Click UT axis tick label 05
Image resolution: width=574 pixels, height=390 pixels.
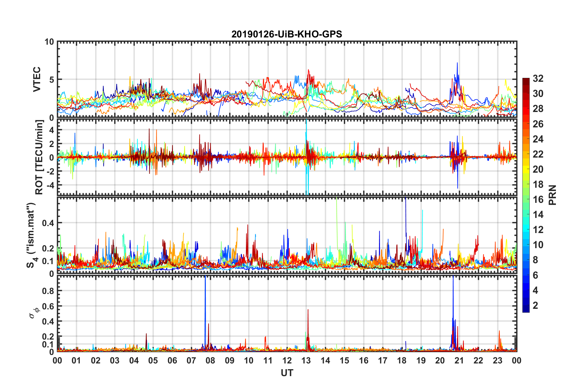click(x=153, y=360)
